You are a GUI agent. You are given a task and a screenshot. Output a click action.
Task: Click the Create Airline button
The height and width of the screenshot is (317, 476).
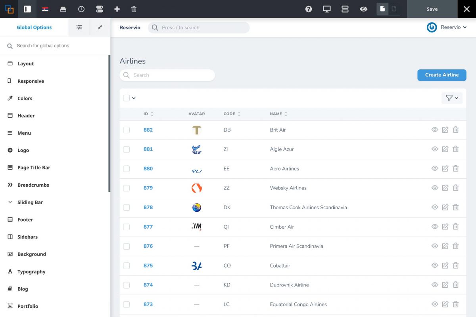441,75
